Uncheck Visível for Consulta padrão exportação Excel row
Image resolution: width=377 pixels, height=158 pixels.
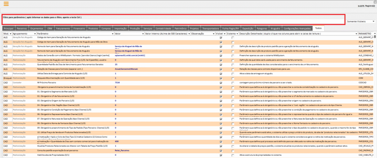(221, 151)
